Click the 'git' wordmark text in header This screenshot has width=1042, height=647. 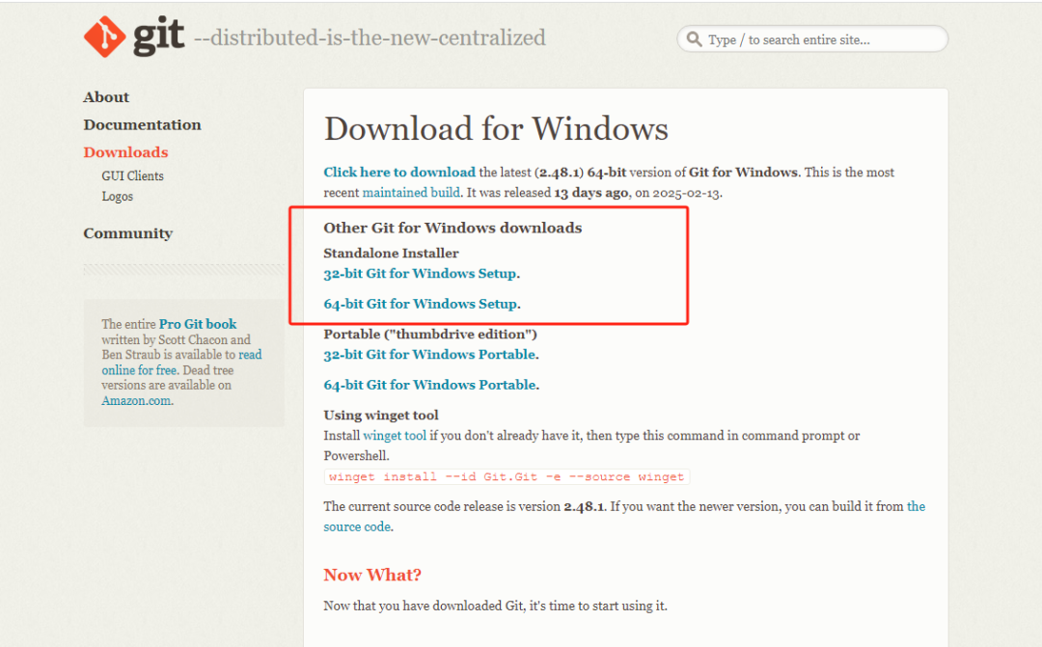(159, 37)
